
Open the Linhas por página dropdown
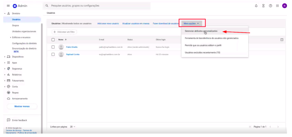coord(72,127)
